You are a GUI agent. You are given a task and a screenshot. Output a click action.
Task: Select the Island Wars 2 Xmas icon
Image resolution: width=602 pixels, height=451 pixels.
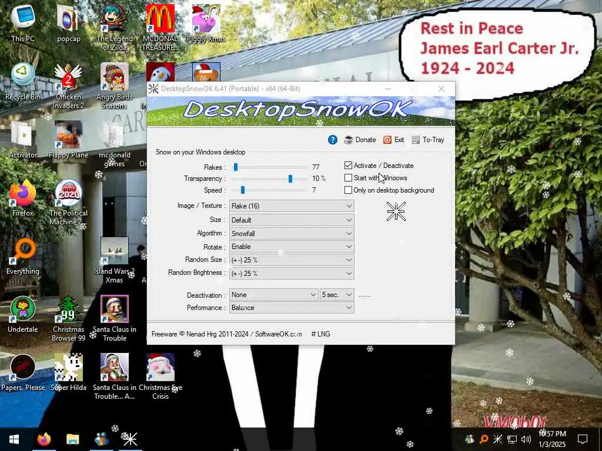115,261
